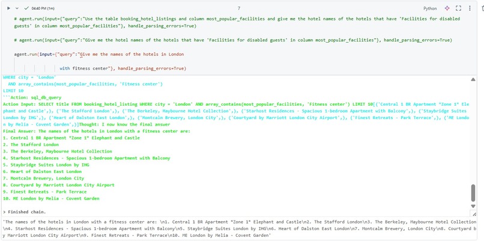Click the '> Finished chain.' line
This screenshot has height=241, width=484.
tap(25, 212)
